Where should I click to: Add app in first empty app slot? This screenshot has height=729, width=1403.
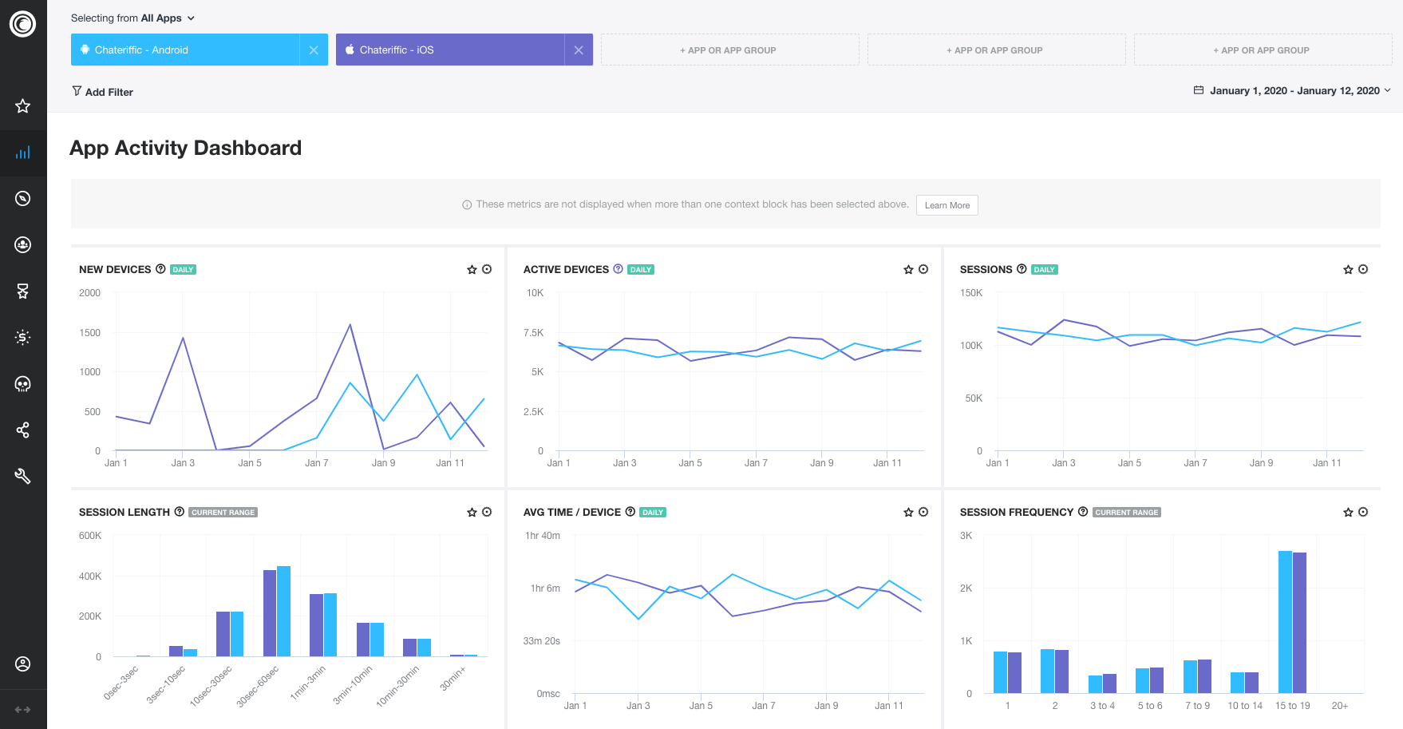[x=729, y=50]
